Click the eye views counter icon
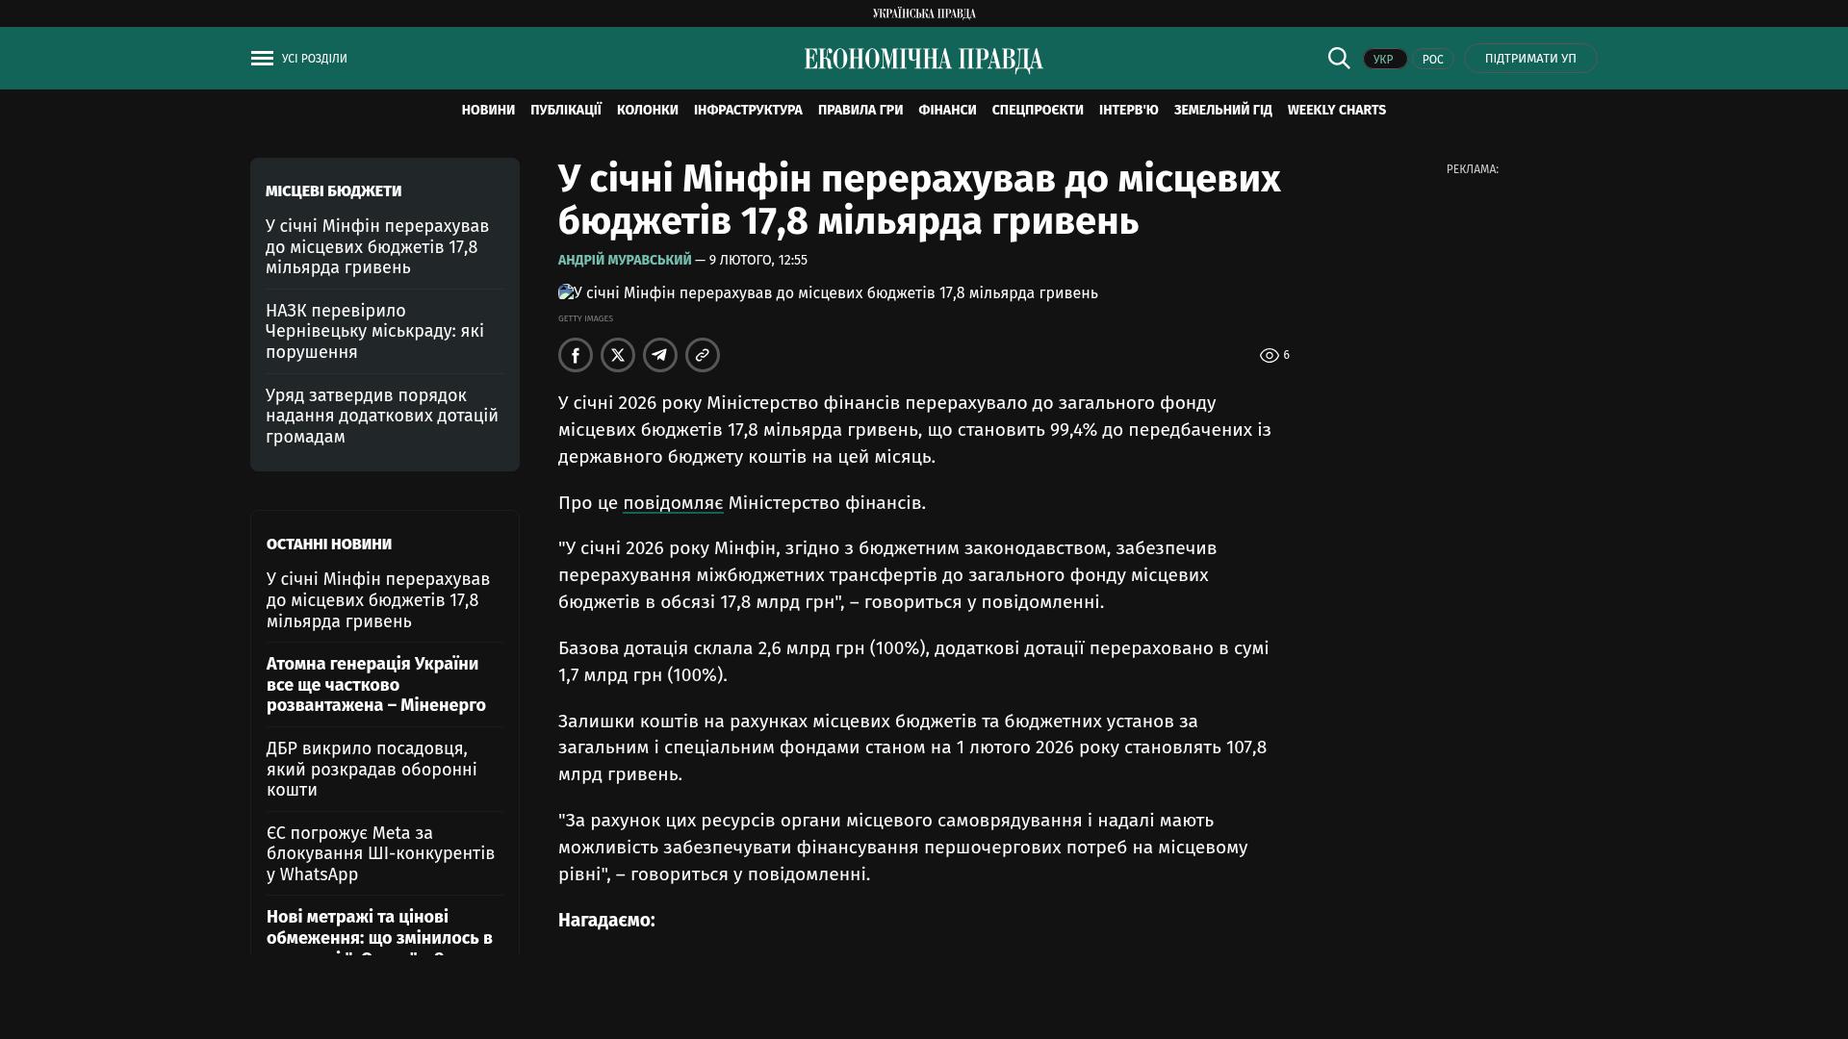 (x=1270, y=356)
